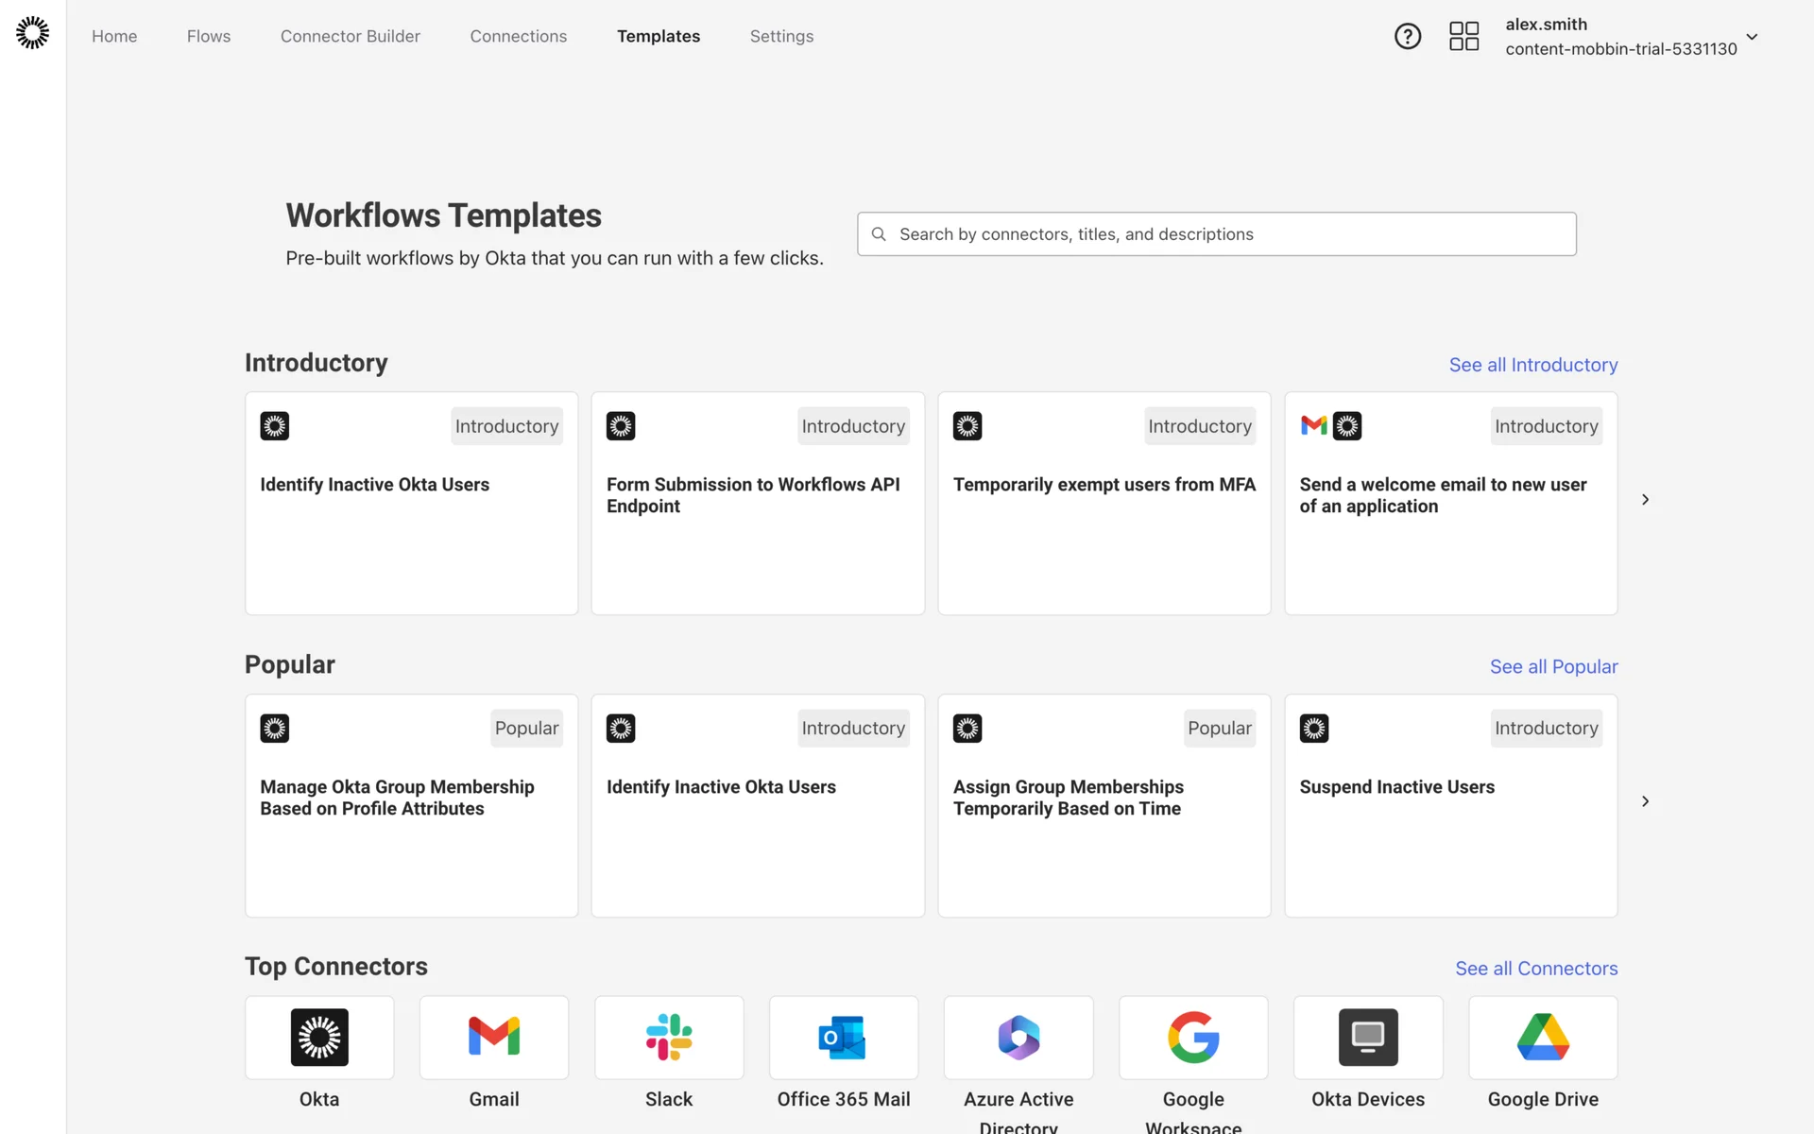
Task: Choose the Google Drive connector icon
Action: 1543,1037
